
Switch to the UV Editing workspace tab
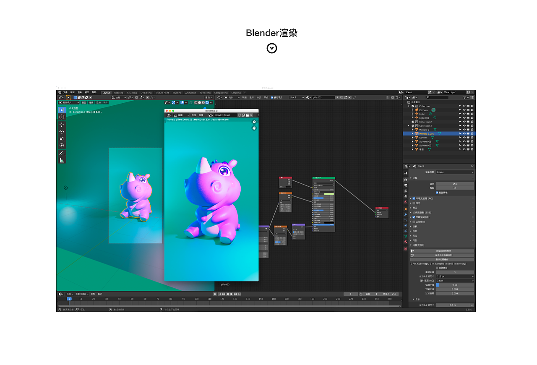(146, 93)
